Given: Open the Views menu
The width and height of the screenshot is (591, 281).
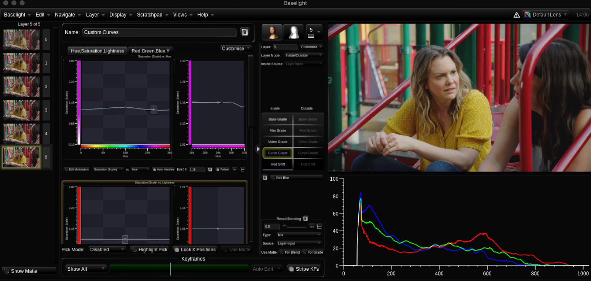Looking at the screenshot, I should 183,15.
